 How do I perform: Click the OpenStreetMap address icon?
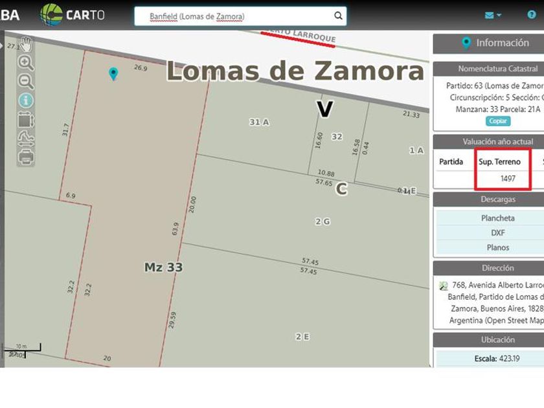click(x=443, y=286)
